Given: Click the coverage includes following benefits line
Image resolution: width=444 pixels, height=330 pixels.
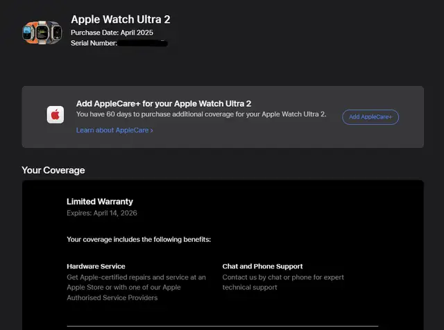Looking at the screenshot, I should pos(139,239).
